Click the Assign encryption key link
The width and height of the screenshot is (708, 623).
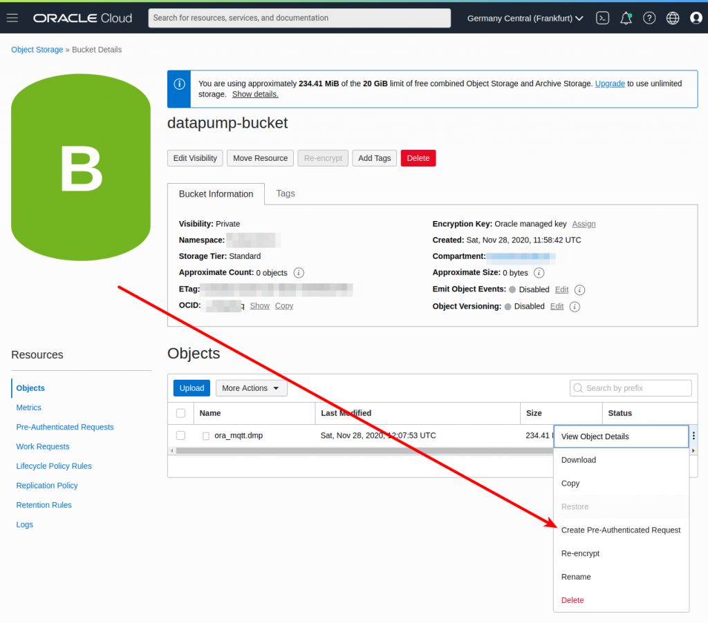click(x=584, y=224)
